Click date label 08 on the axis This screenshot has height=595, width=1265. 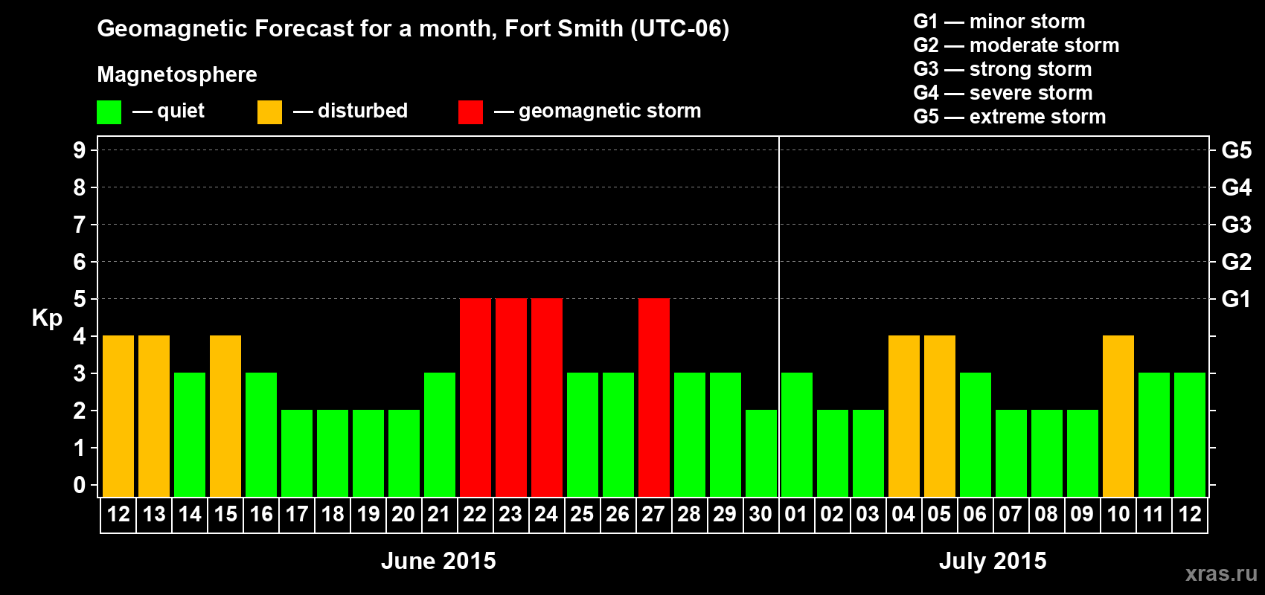click(x=1047, y=515)
